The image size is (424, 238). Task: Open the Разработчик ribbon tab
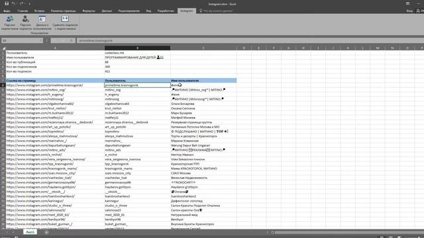(166, 11)
